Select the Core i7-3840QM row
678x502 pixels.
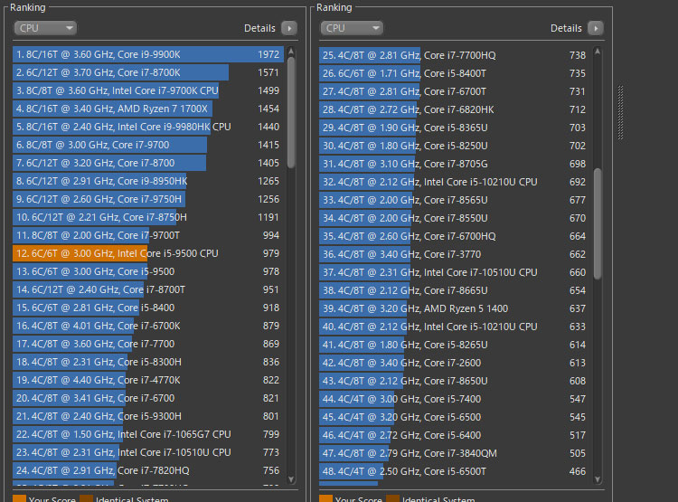(x=455, y=453)
